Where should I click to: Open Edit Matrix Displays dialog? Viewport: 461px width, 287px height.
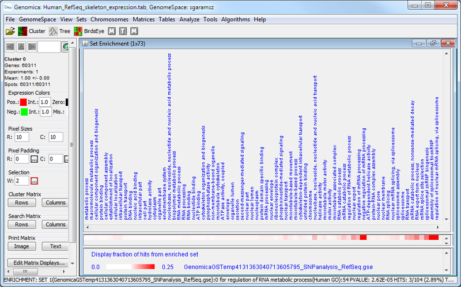pos(39,263)
